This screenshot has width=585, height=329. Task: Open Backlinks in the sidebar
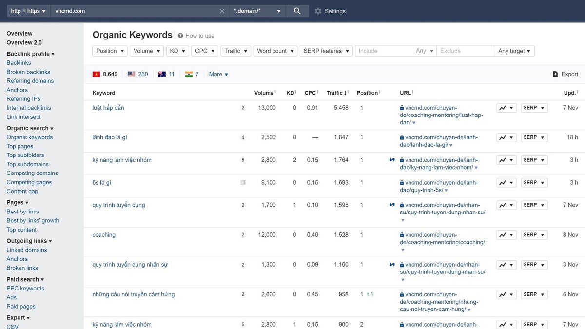[19, 63]
